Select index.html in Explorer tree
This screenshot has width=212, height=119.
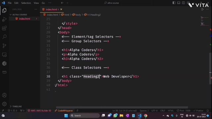(25, 19)
